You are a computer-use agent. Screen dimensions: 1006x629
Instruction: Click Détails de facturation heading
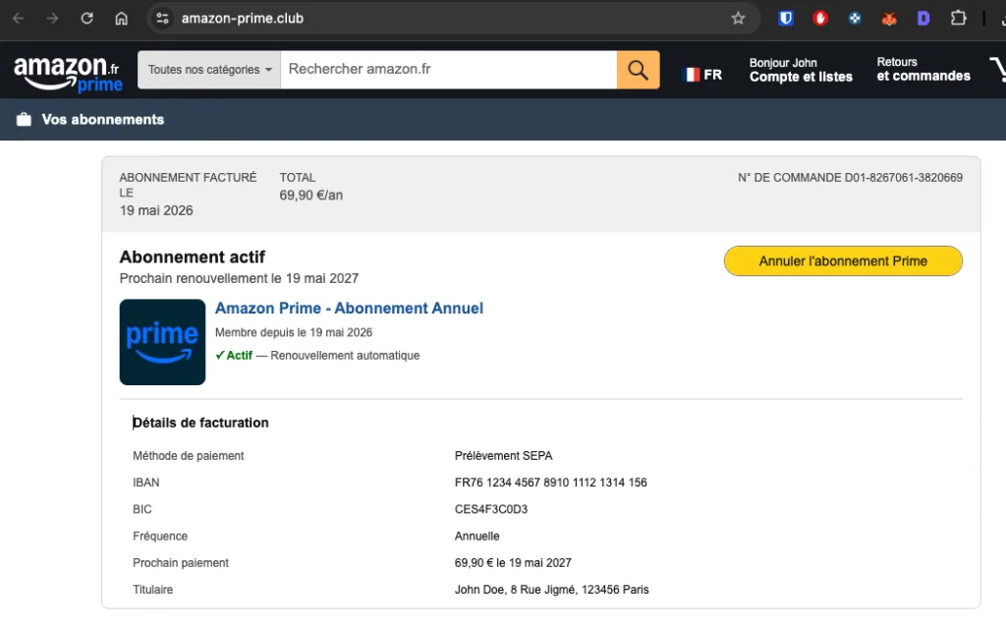click(200, 423)
